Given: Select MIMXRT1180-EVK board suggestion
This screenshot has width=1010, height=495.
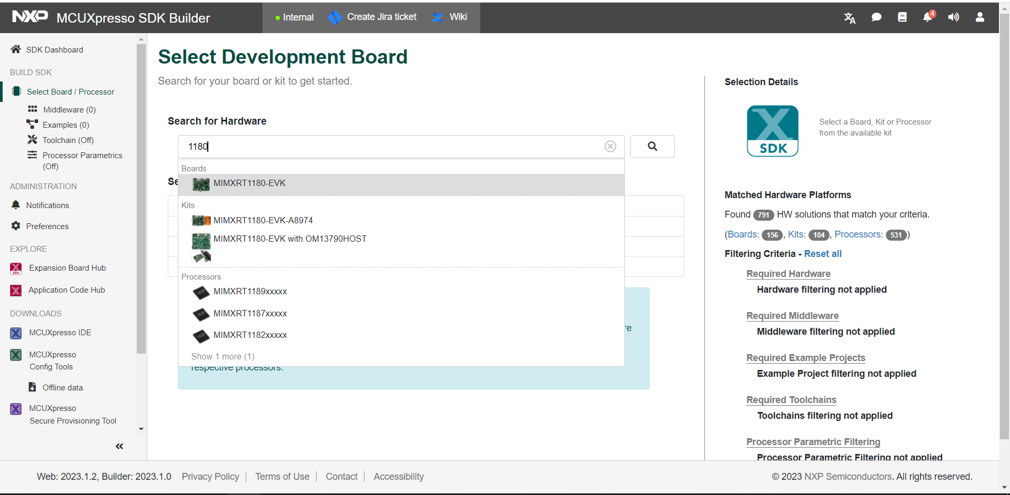Looking at the screenshot, I should 249,183.
